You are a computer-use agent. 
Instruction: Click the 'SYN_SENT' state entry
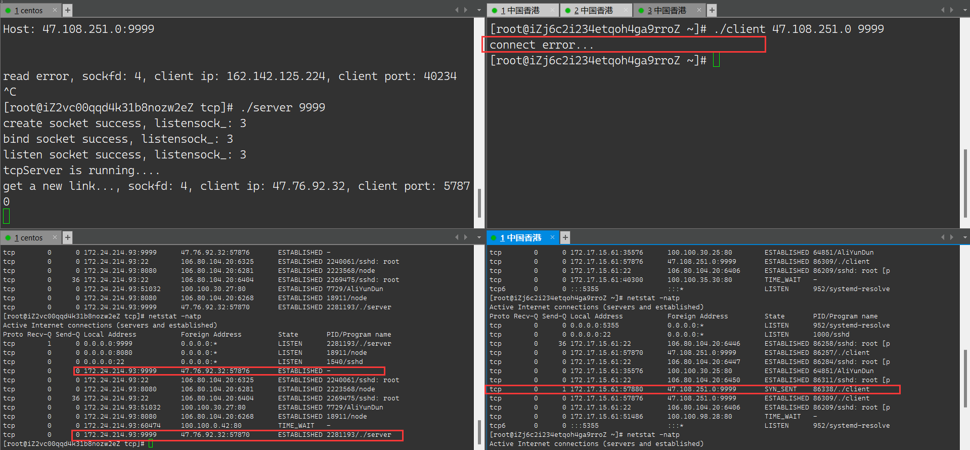coord(780,389)
